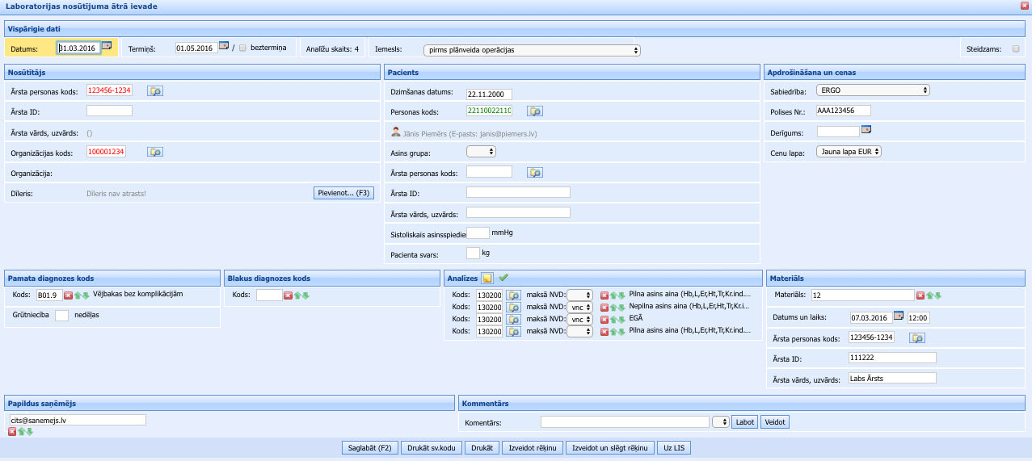Image resolution: width=1032 pixels, height=461 pixels.
Task: Remove the EGĀ analysis row
Action: (604, 320)
